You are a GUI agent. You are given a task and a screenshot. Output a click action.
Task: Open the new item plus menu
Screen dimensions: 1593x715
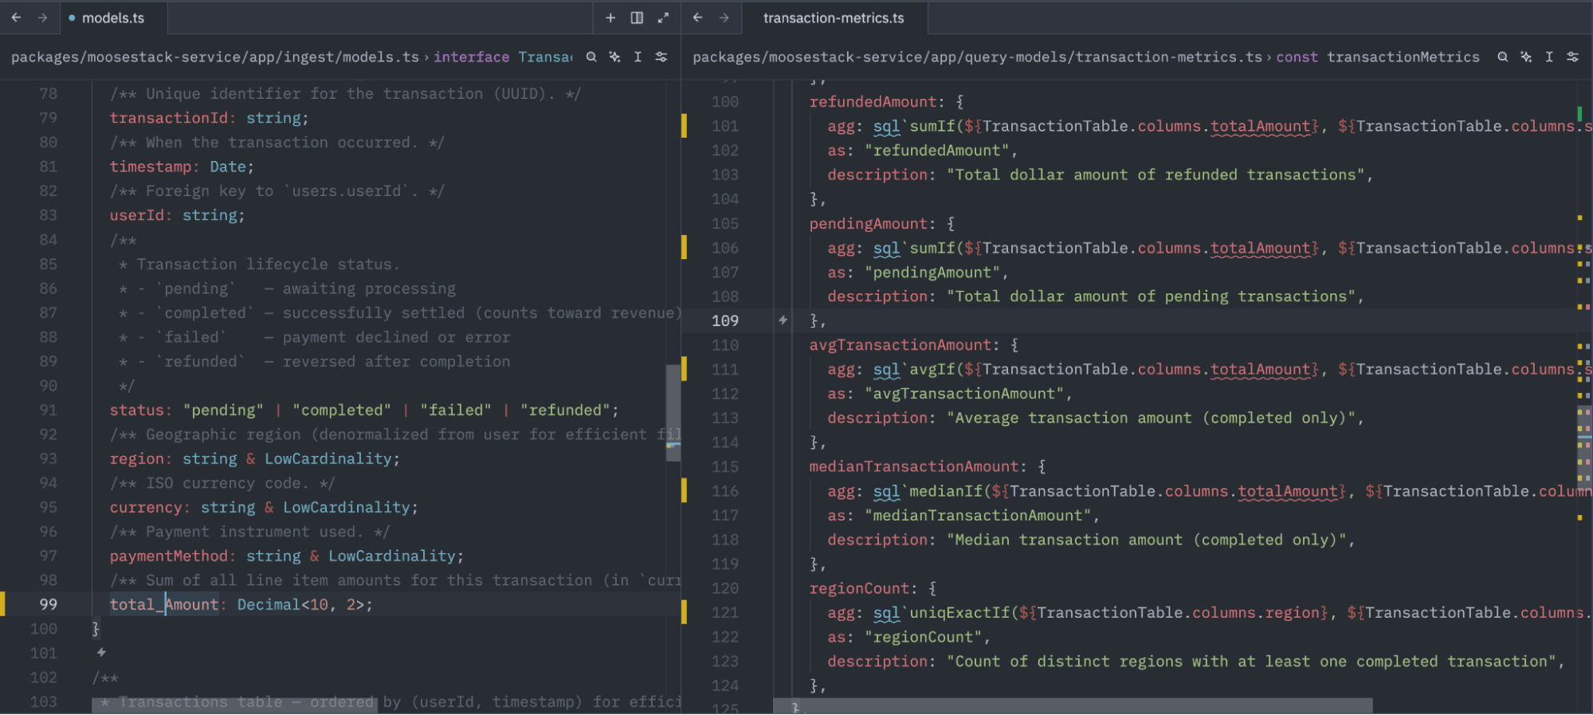[x=610, y=18]
